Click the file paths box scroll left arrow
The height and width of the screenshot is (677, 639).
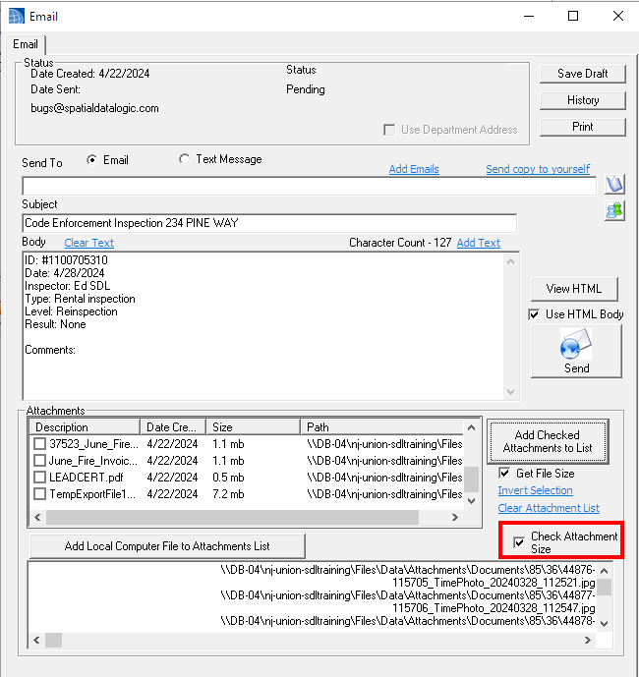36,641
